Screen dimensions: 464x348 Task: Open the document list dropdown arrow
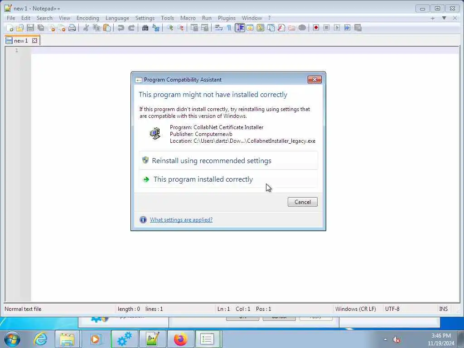(x=444, y=18)
